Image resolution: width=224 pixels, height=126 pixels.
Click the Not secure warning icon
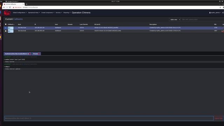(14, 7)
